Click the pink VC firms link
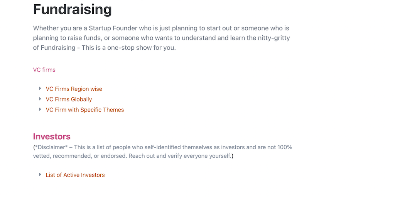The image size is (395, 197). (x=44, y=70)
